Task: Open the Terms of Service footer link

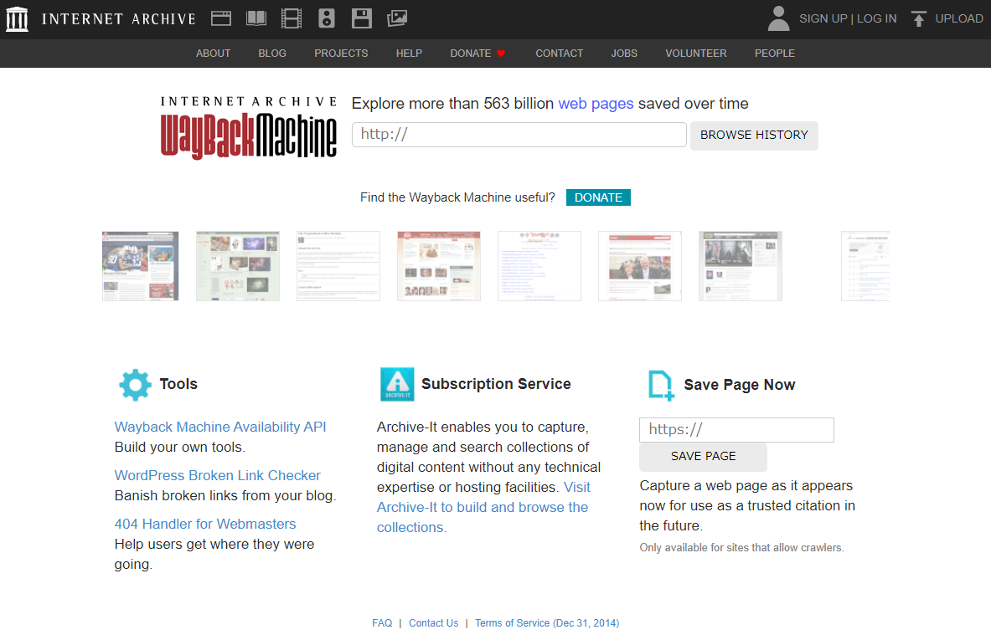Action: click(547, 623)
